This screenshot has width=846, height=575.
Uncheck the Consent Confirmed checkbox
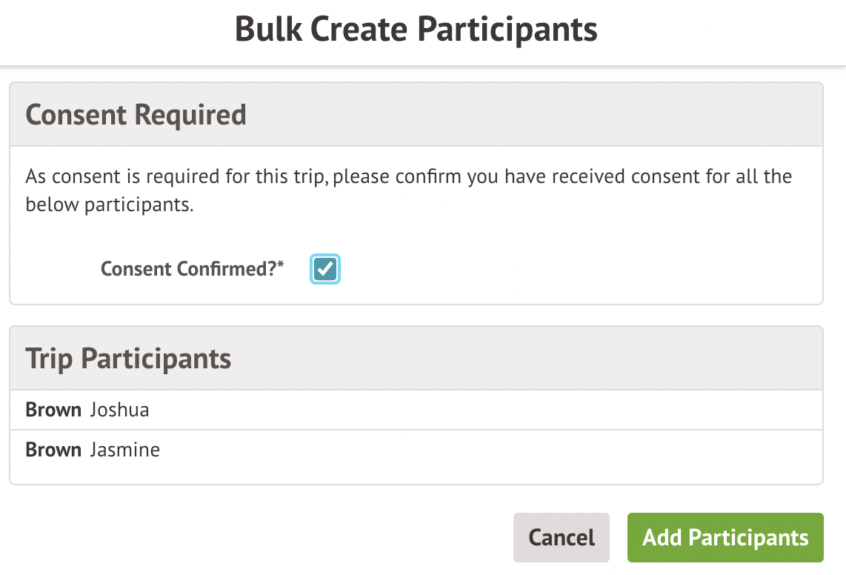tap(324, 269)
